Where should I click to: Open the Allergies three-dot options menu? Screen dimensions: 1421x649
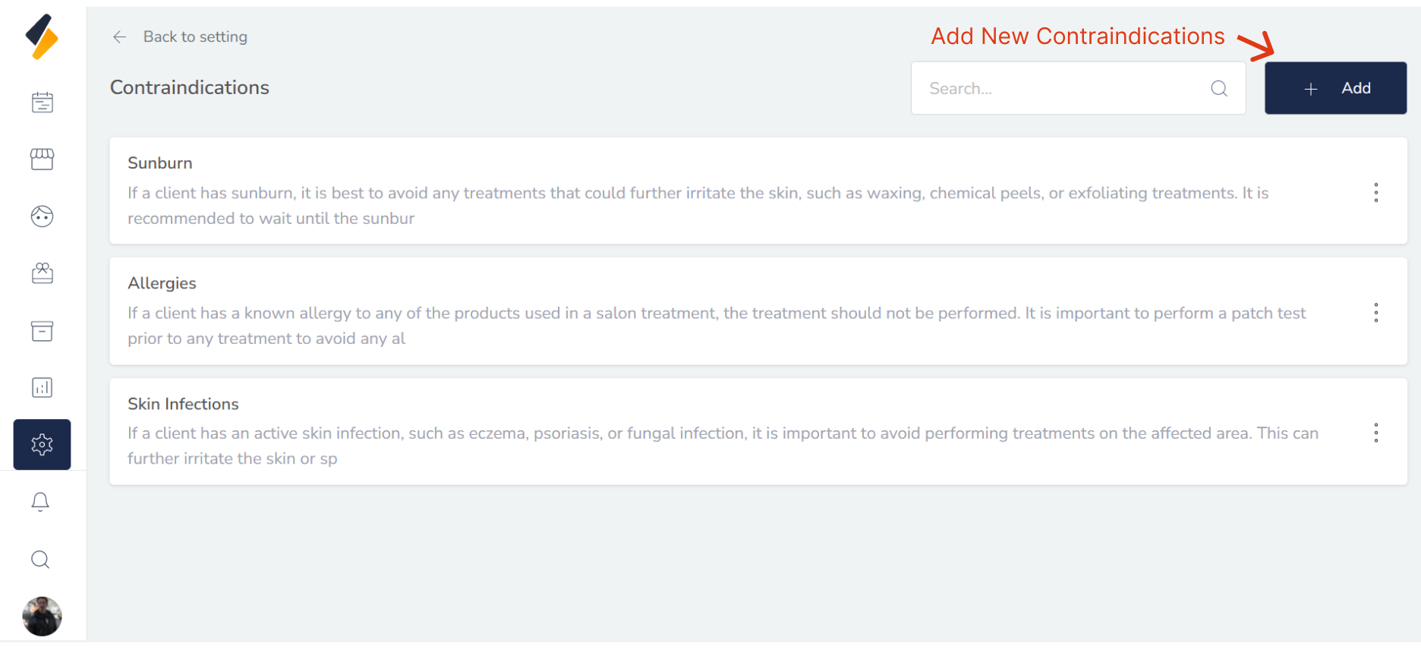pyautogui.click(x=1376, y=312)
